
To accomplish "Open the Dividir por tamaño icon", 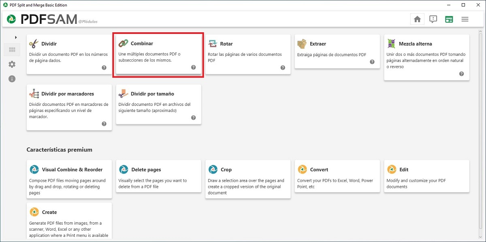I will (x=123, y=94).
